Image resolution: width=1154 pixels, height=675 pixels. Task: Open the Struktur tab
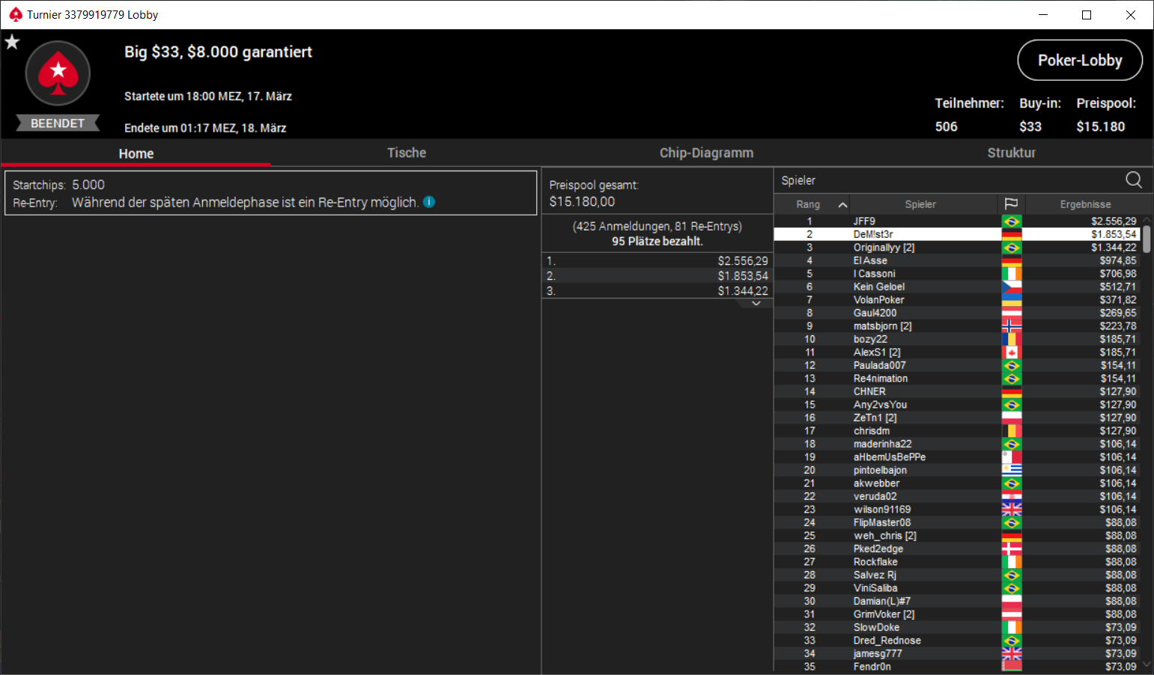[1011, 153]
